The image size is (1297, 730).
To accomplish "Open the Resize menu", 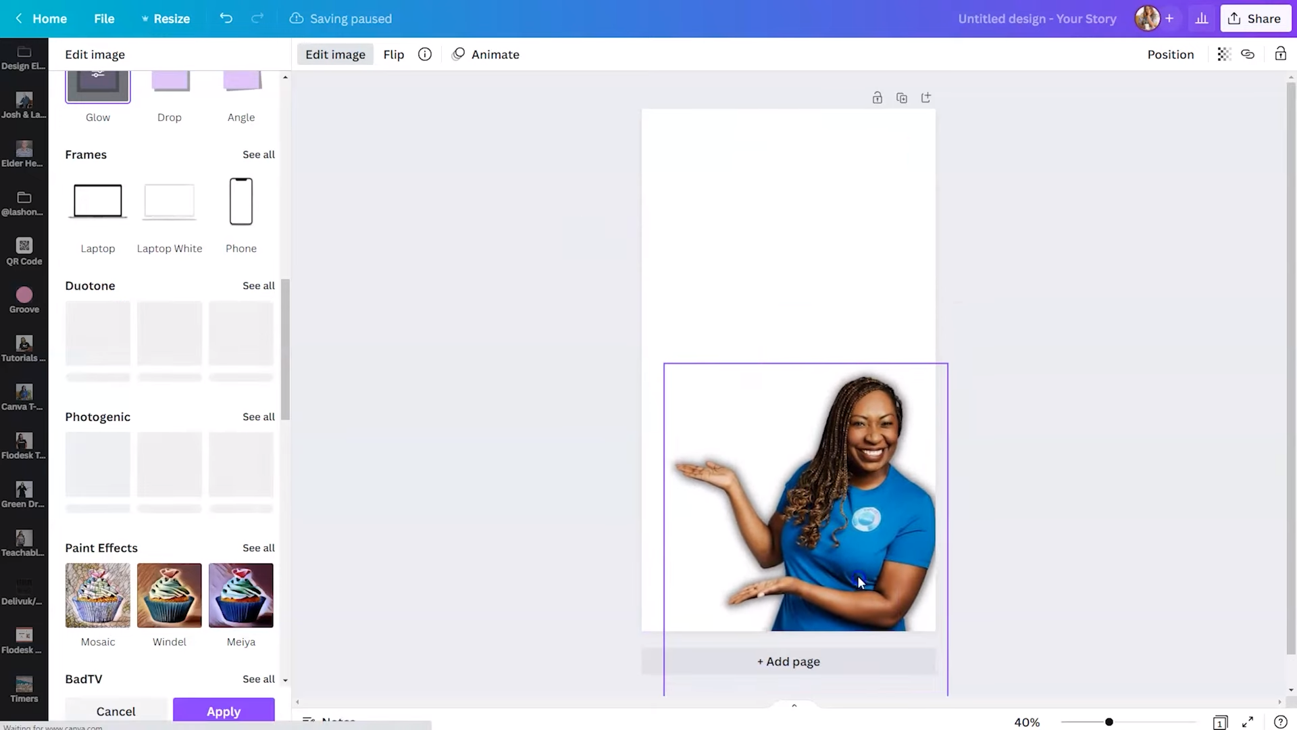I will 166,18.
